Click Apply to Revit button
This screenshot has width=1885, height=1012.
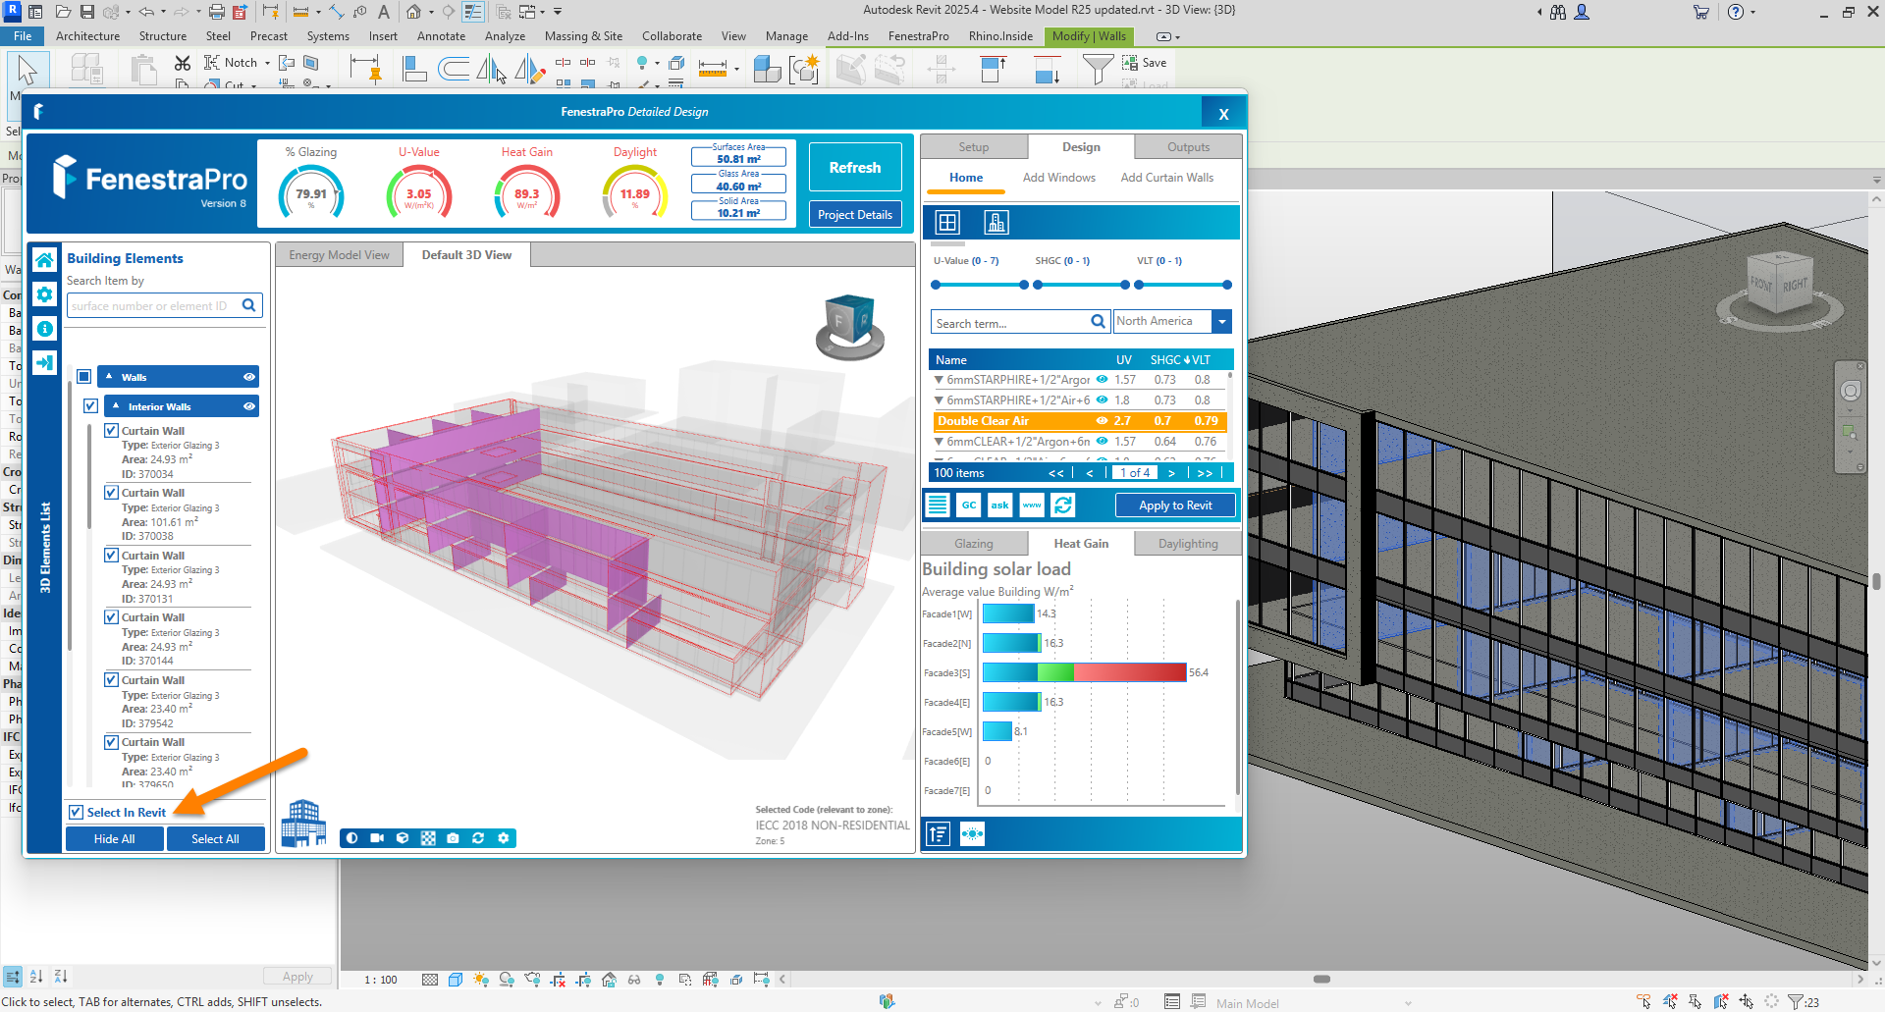coord(1175,506)
